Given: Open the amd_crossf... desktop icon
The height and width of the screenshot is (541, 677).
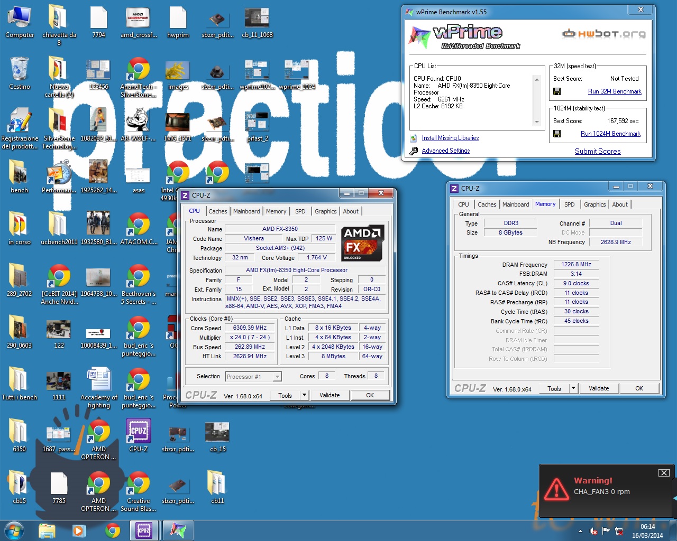Looking at the screenshot, I should pos(138,22).
